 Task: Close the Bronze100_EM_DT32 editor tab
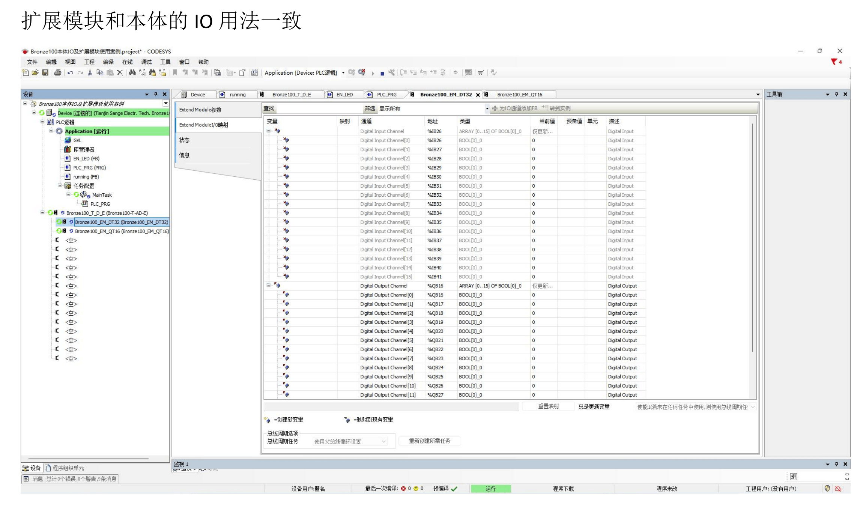[478, 95]
